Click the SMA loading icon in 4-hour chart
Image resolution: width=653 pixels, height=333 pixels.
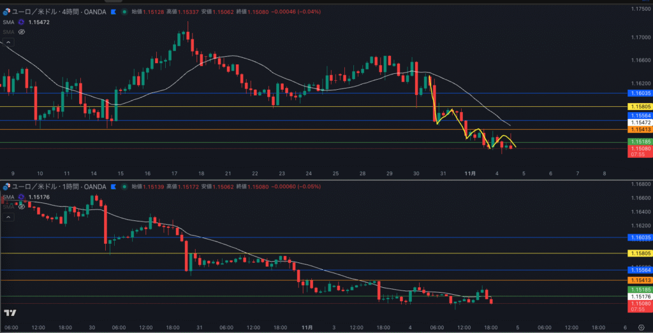pos(21,22)
